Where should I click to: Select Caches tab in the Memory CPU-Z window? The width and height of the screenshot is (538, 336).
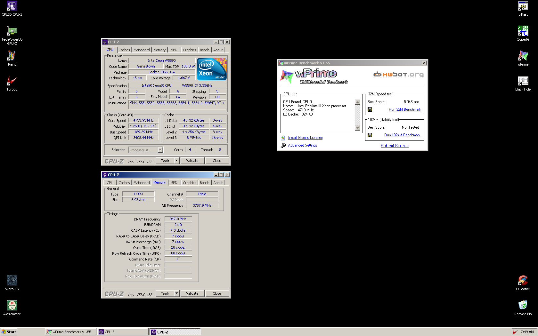click(x=124, y=183)
